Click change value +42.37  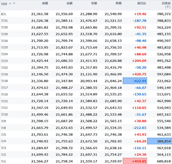140,101
